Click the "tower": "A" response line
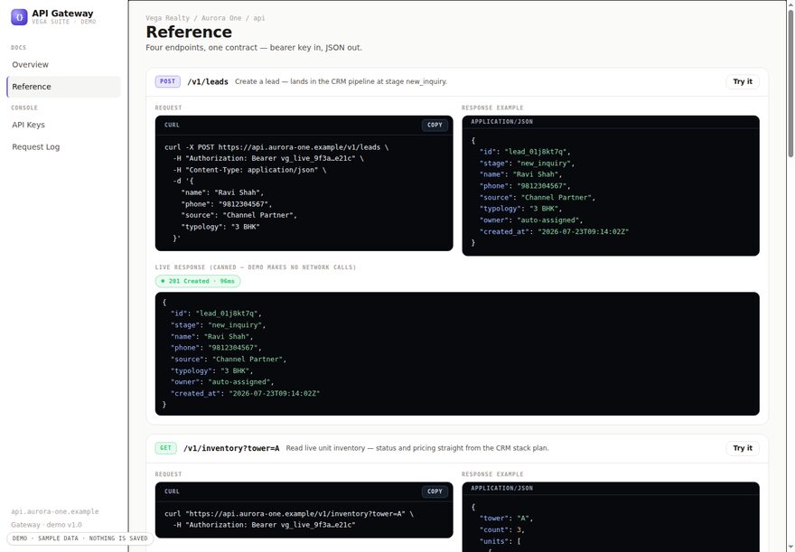 (506, 518)
